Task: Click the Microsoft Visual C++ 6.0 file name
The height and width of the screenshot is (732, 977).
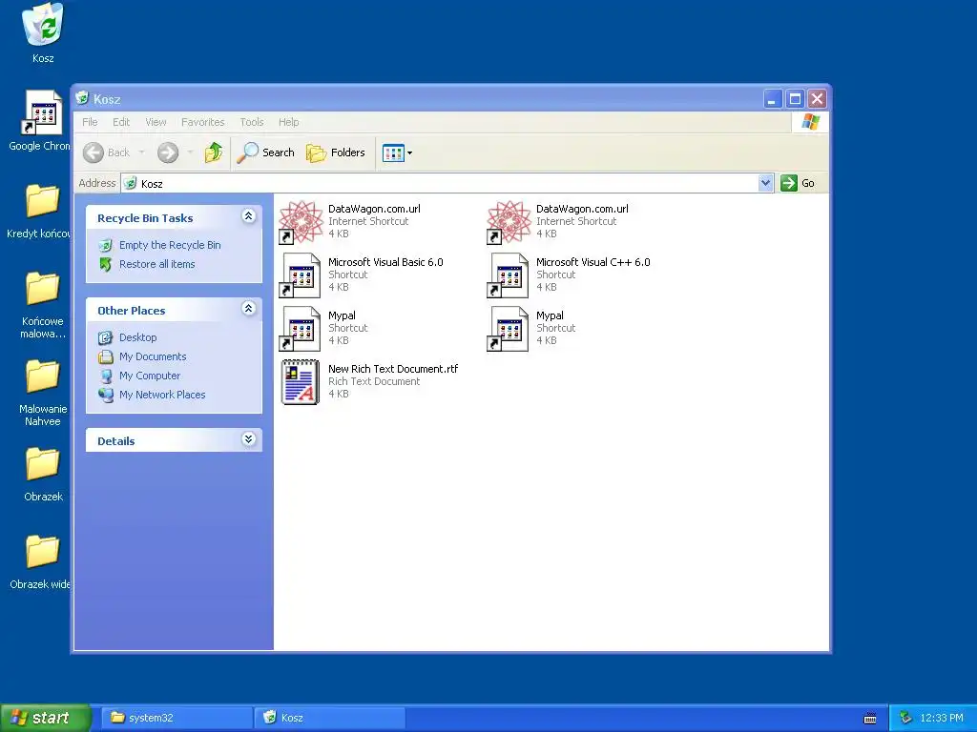Action: pos(592,262)
